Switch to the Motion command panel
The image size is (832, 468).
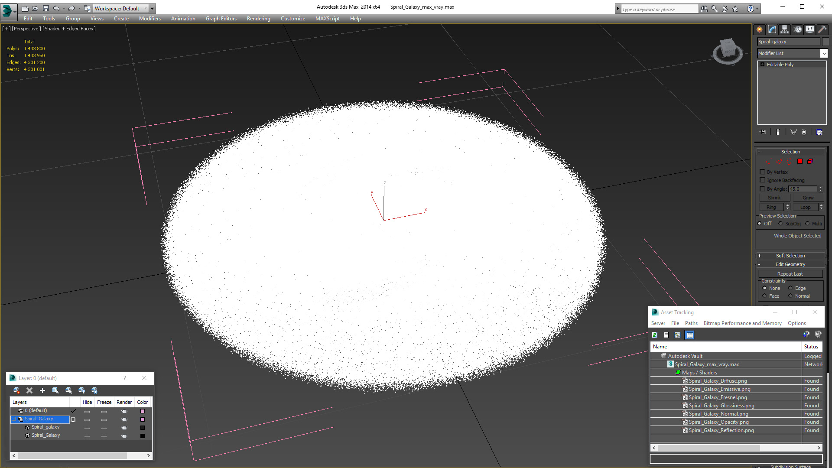point(797,29)
